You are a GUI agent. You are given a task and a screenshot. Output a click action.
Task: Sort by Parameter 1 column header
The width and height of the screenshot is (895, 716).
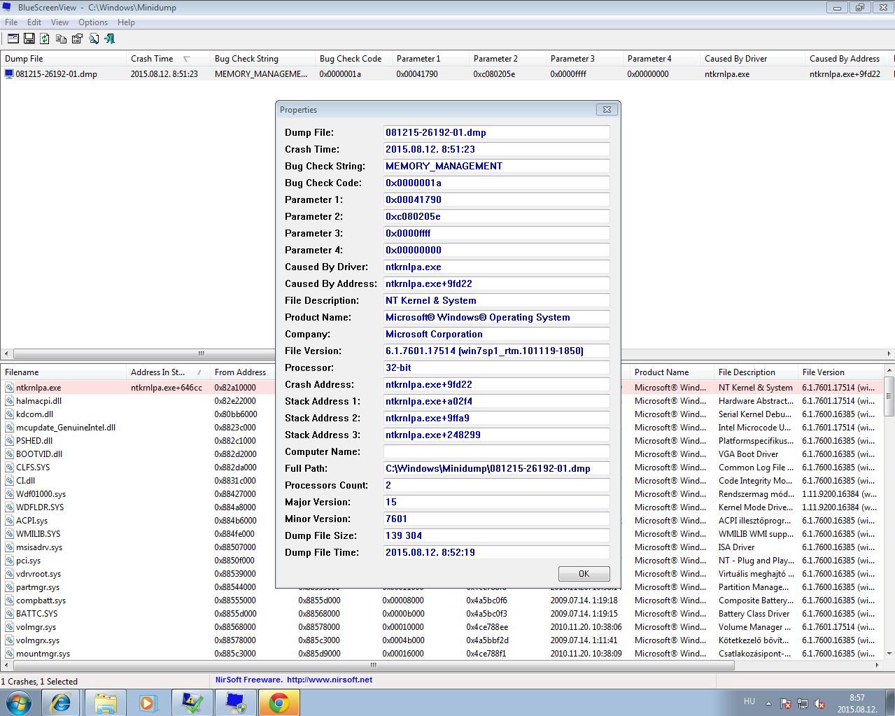click(x=430, y=59)
